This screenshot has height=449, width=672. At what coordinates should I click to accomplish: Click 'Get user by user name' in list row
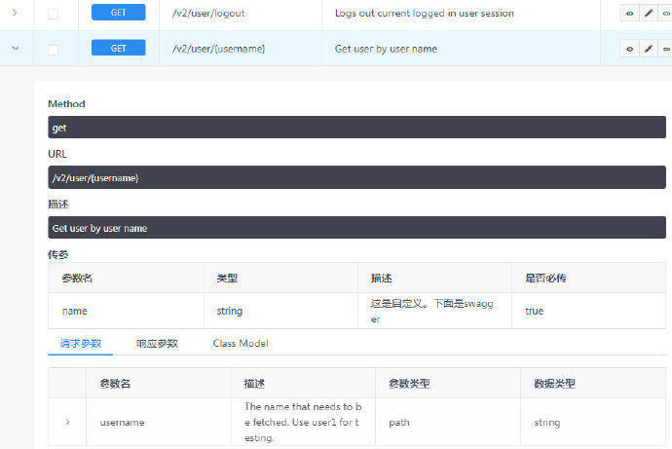click(386, 49)
